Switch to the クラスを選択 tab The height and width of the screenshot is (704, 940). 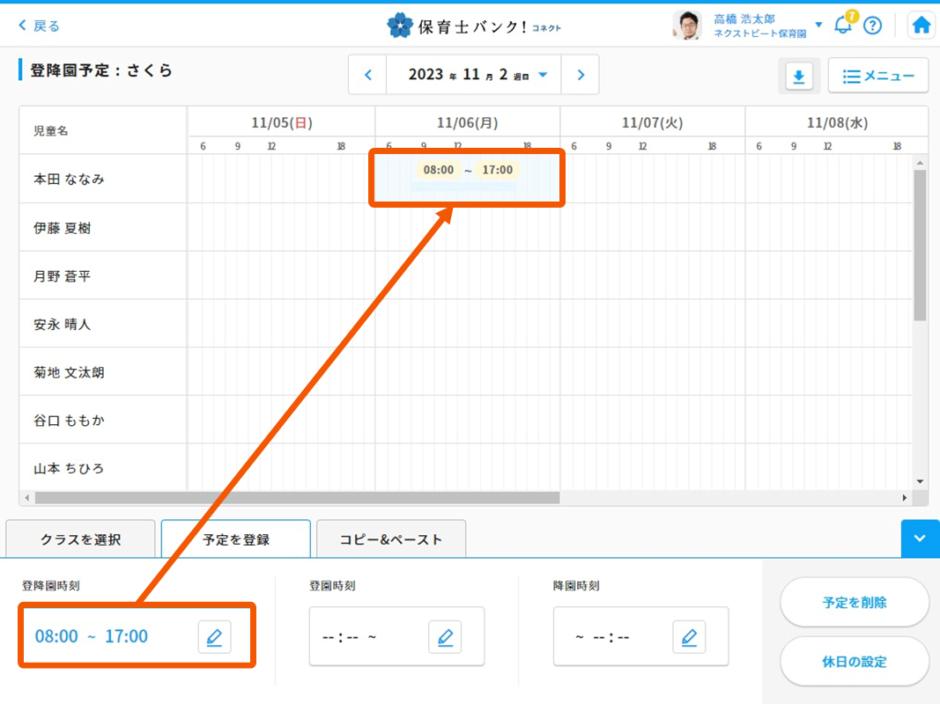[80, 539]
